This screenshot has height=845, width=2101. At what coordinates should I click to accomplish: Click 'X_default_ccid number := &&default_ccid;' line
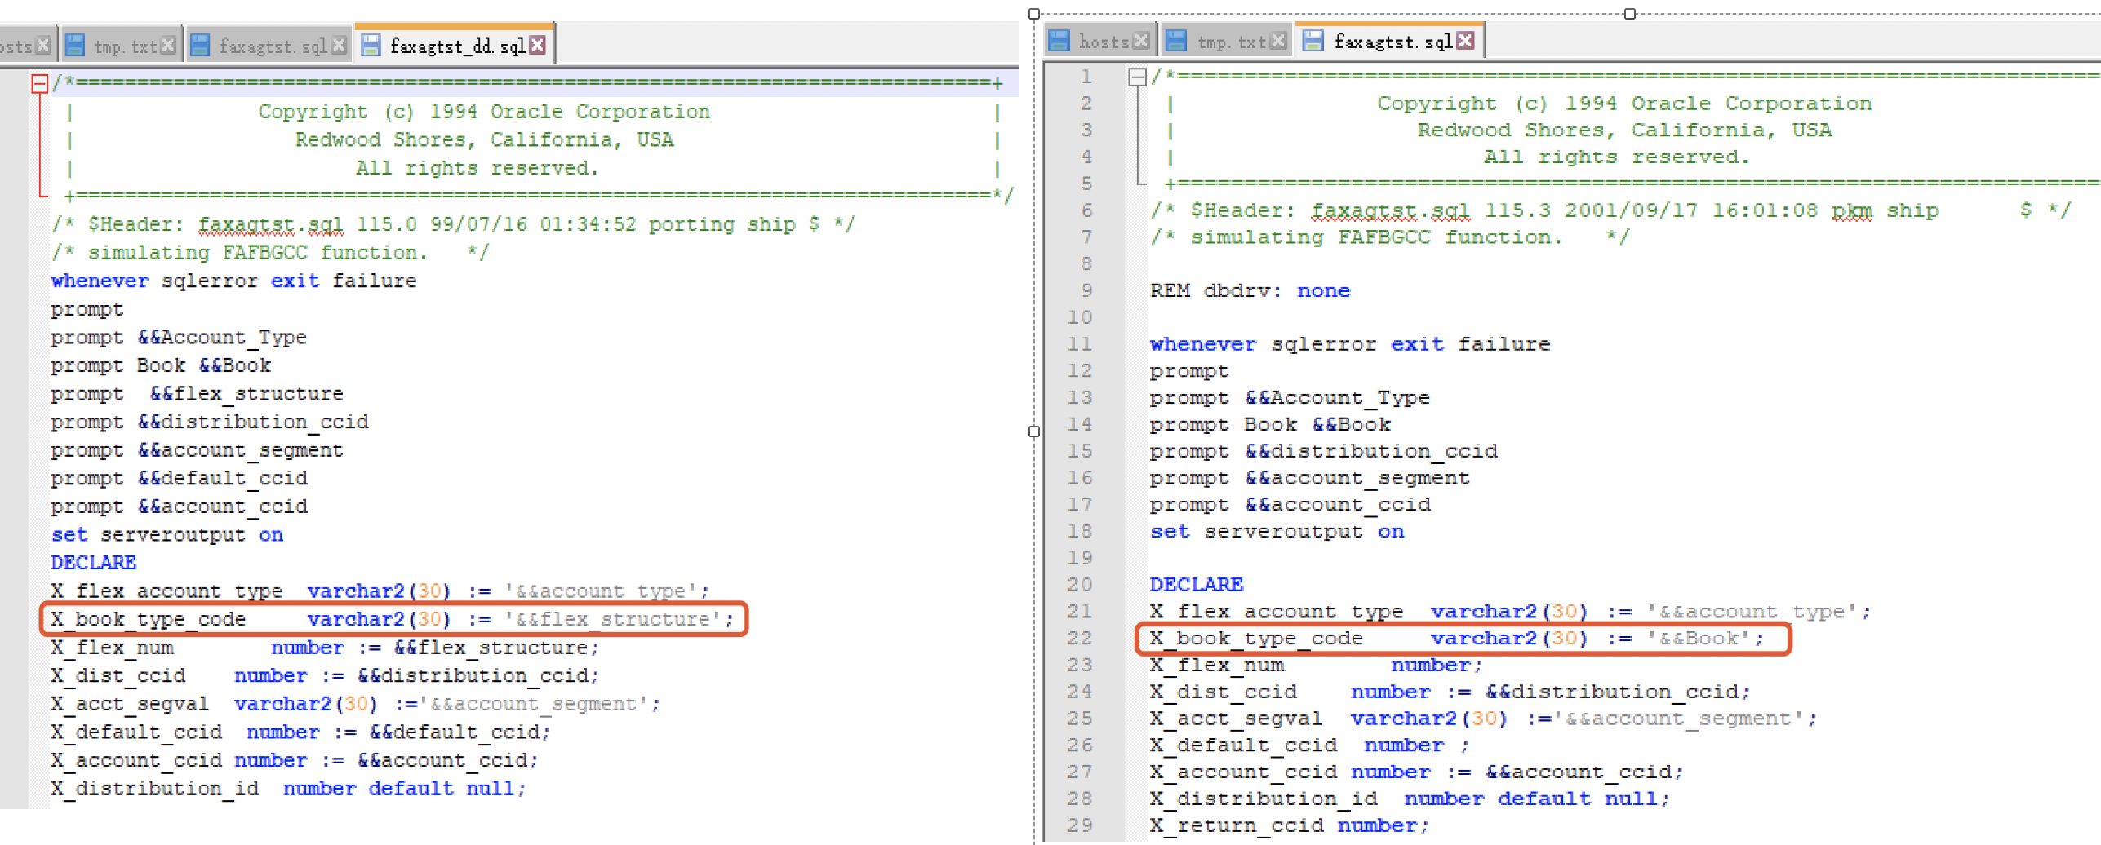coord(300,732)
